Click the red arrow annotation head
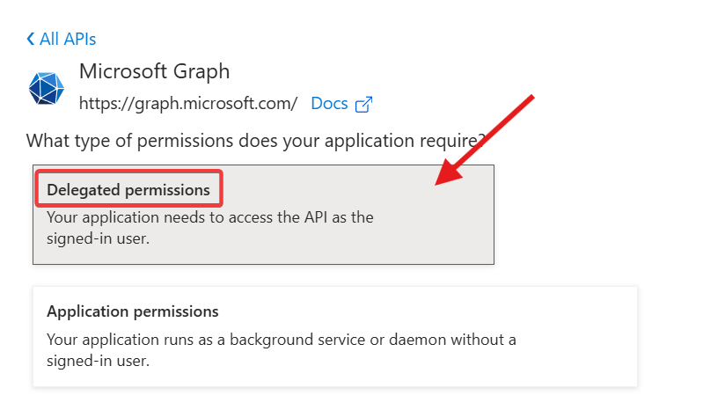 coord(449,172)
